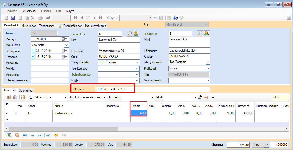Open the Toimitusehto dropdown
293x150 pixels.
[137, 74]
